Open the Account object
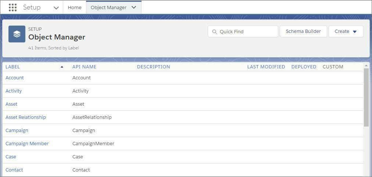The width and height of the screenshot is (372, 177). click(15, 78)
